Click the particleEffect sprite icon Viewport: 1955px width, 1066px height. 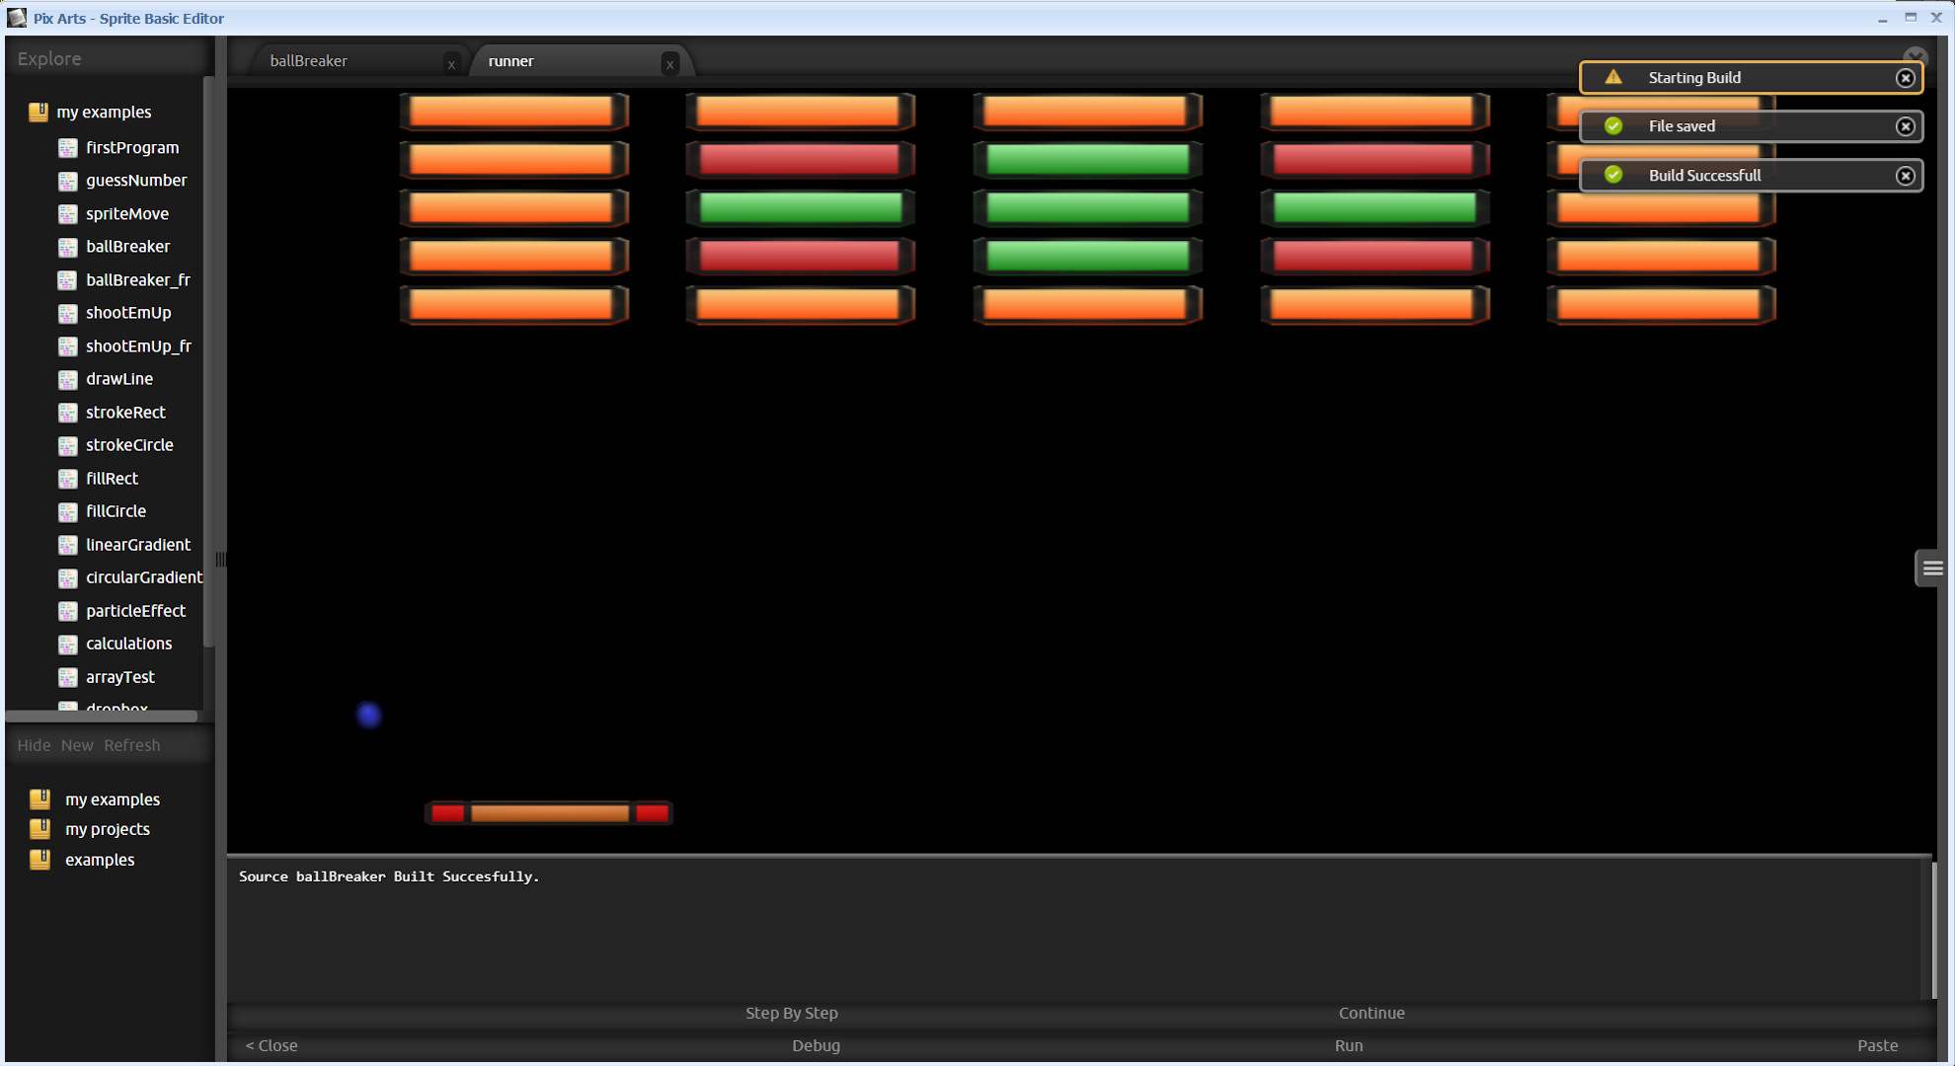pos(67,611)
